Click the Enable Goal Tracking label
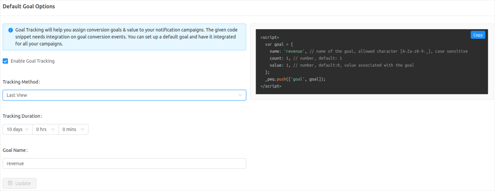495x191 pixels. (33, 61)
